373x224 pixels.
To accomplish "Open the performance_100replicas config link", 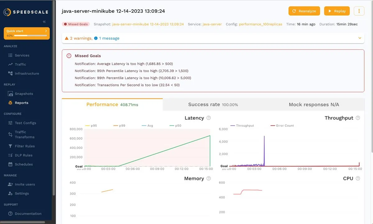I will click(x=260, y=24).
